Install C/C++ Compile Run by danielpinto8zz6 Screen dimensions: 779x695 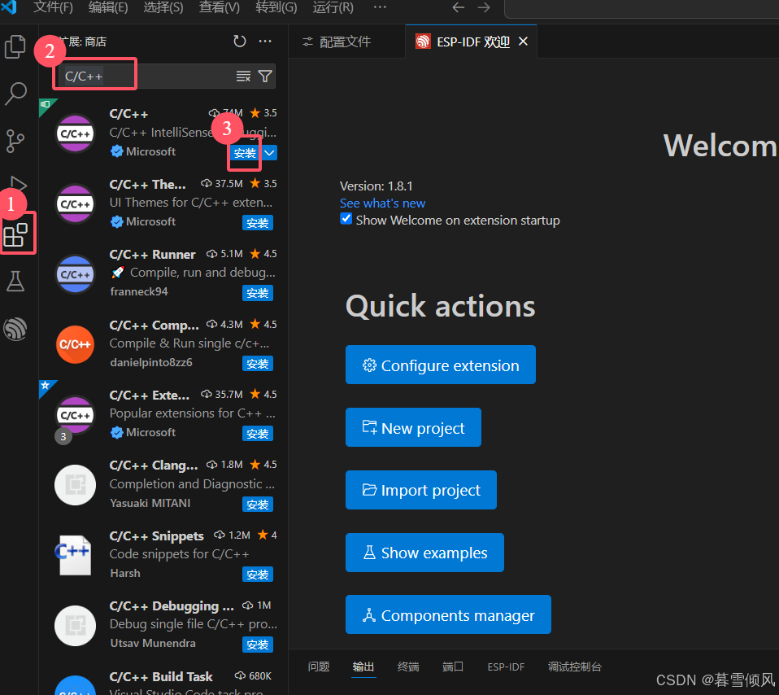click(257, 364)
